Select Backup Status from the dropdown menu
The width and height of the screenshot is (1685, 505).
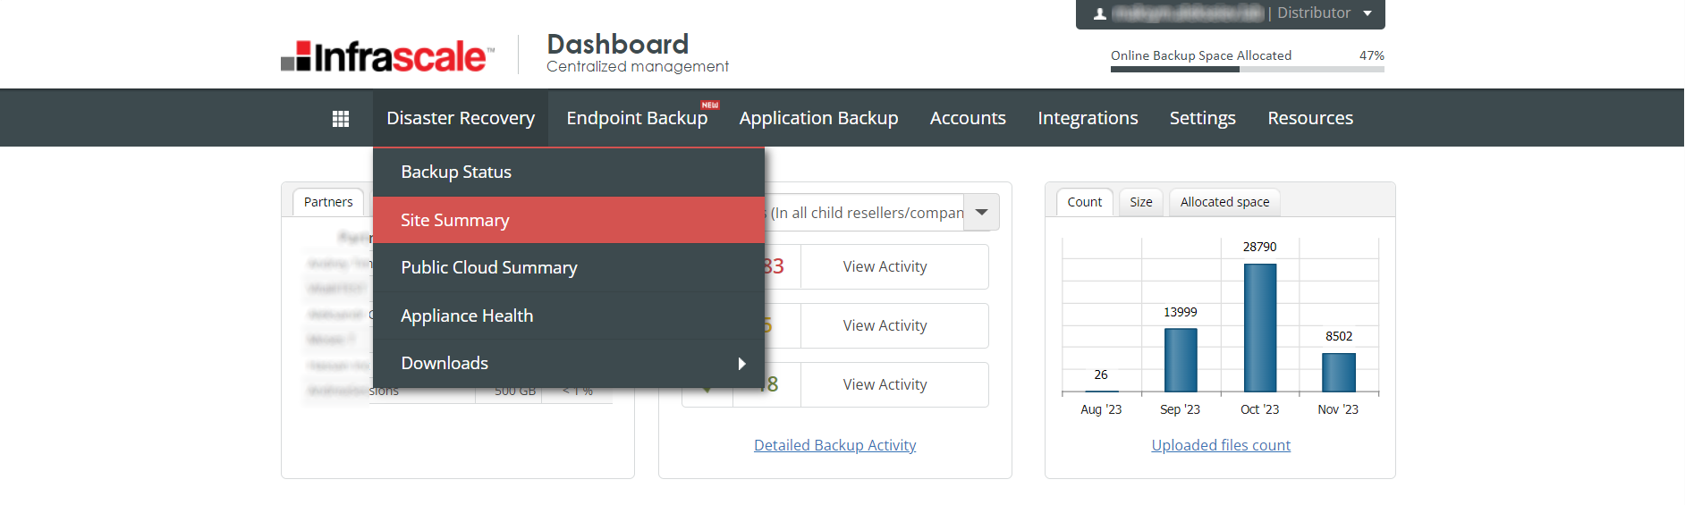click(569, 172)
